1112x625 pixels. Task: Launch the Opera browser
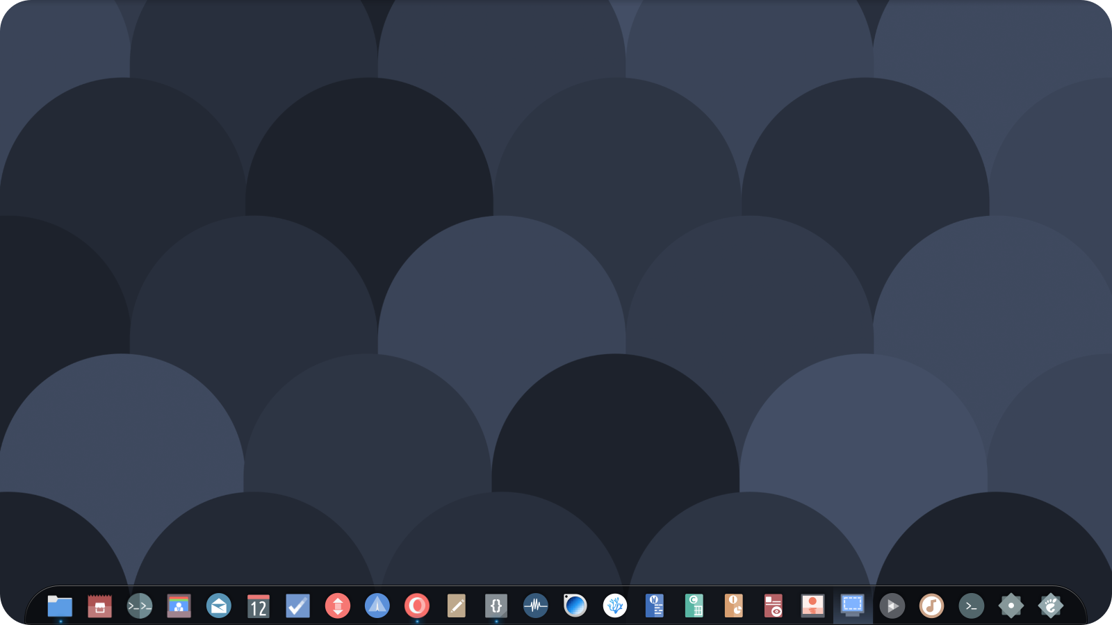(x=416, y=606)
